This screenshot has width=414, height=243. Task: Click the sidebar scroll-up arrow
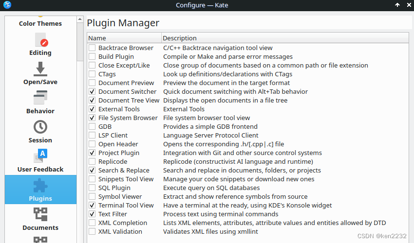pyautogui.click(x=80, y=19)
